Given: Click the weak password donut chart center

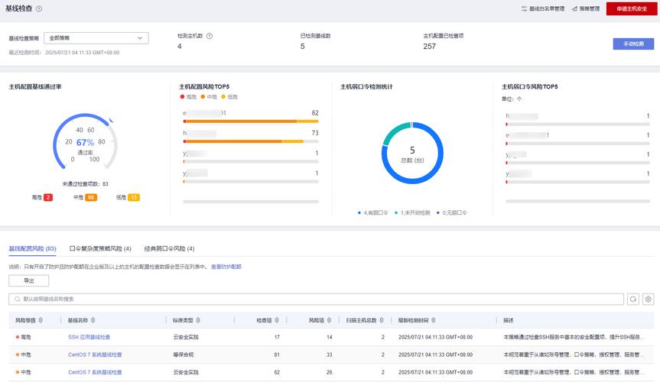Looking at the screenshot, I should click(412, 153).
